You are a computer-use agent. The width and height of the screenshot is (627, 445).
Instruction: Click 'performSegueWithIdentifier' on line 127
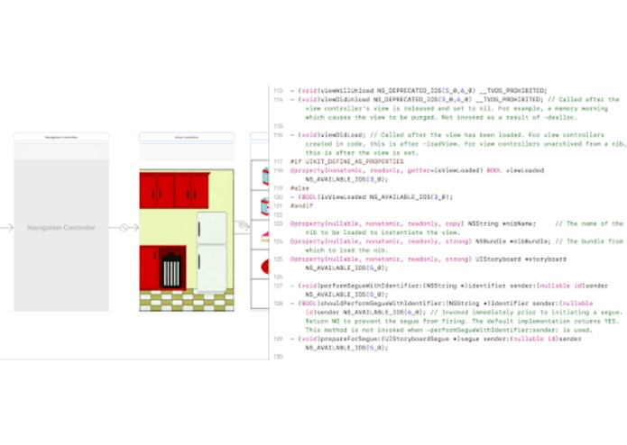(370, 286)
